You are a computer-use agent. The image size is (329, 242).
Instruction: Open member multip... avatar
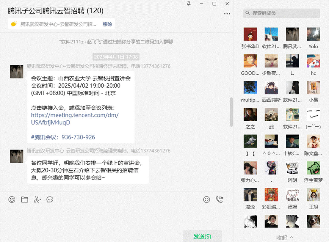tap(250, 88)
